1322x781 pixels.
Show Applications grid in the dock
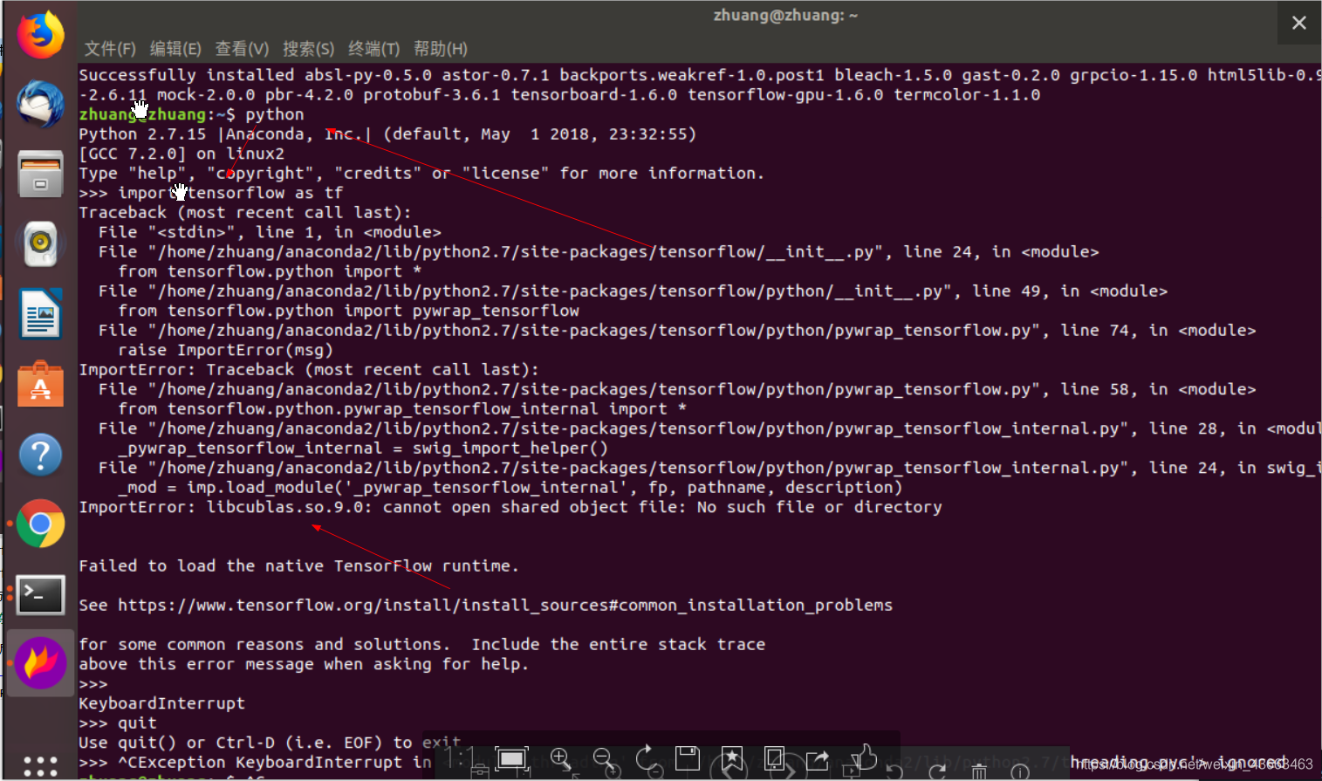[x=40, y=766]
